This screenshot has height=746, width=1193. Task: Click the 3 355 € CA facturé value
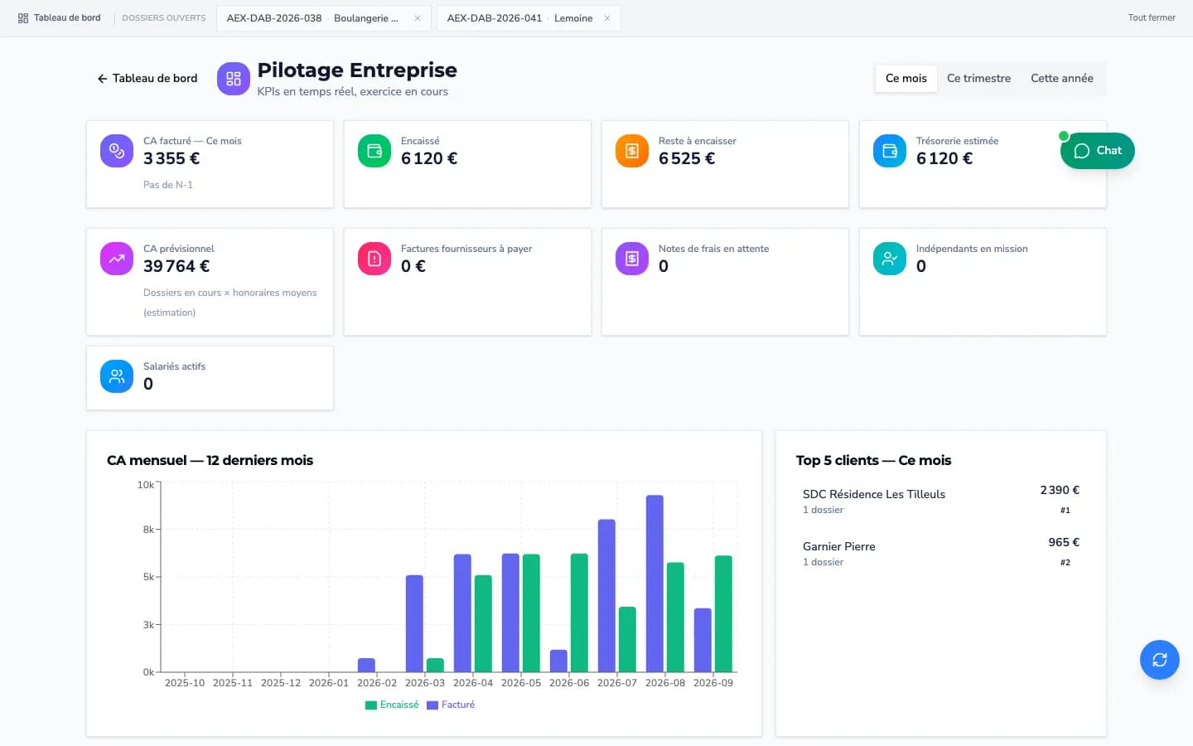pyautogui.click(x=171, y=158)
